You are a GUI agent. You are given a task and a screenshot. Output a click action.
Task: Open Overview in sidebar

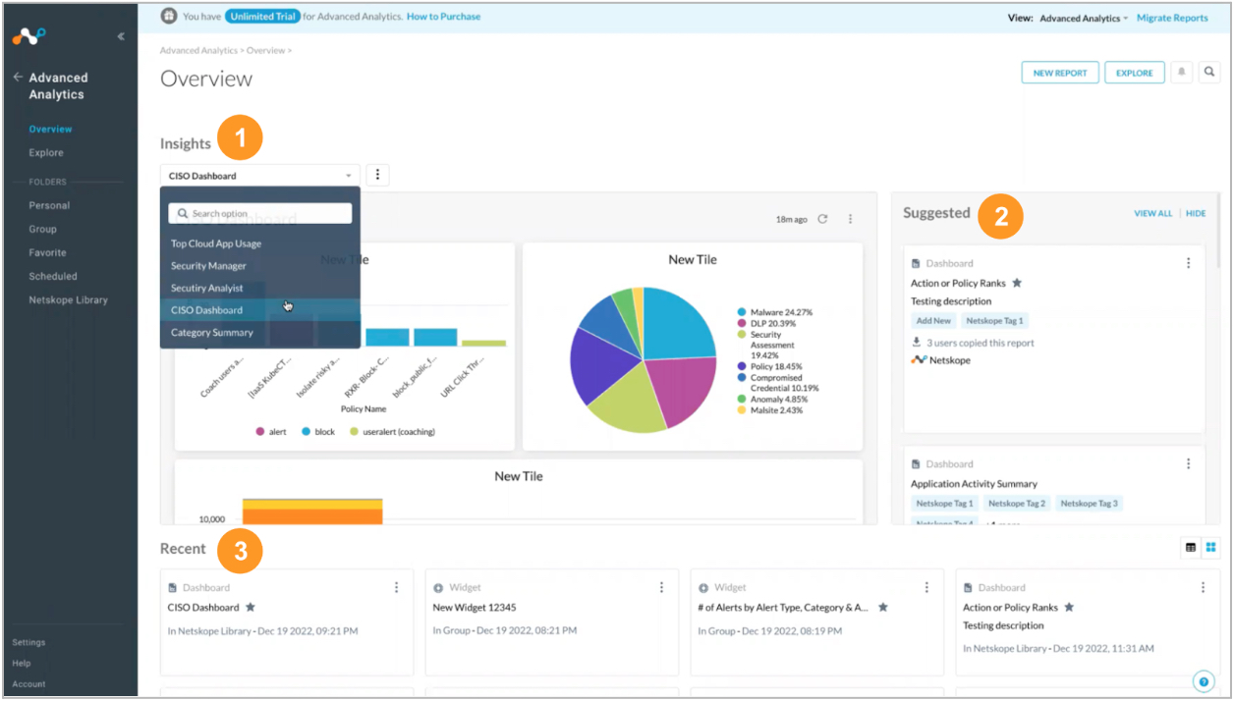pos(50,129)
